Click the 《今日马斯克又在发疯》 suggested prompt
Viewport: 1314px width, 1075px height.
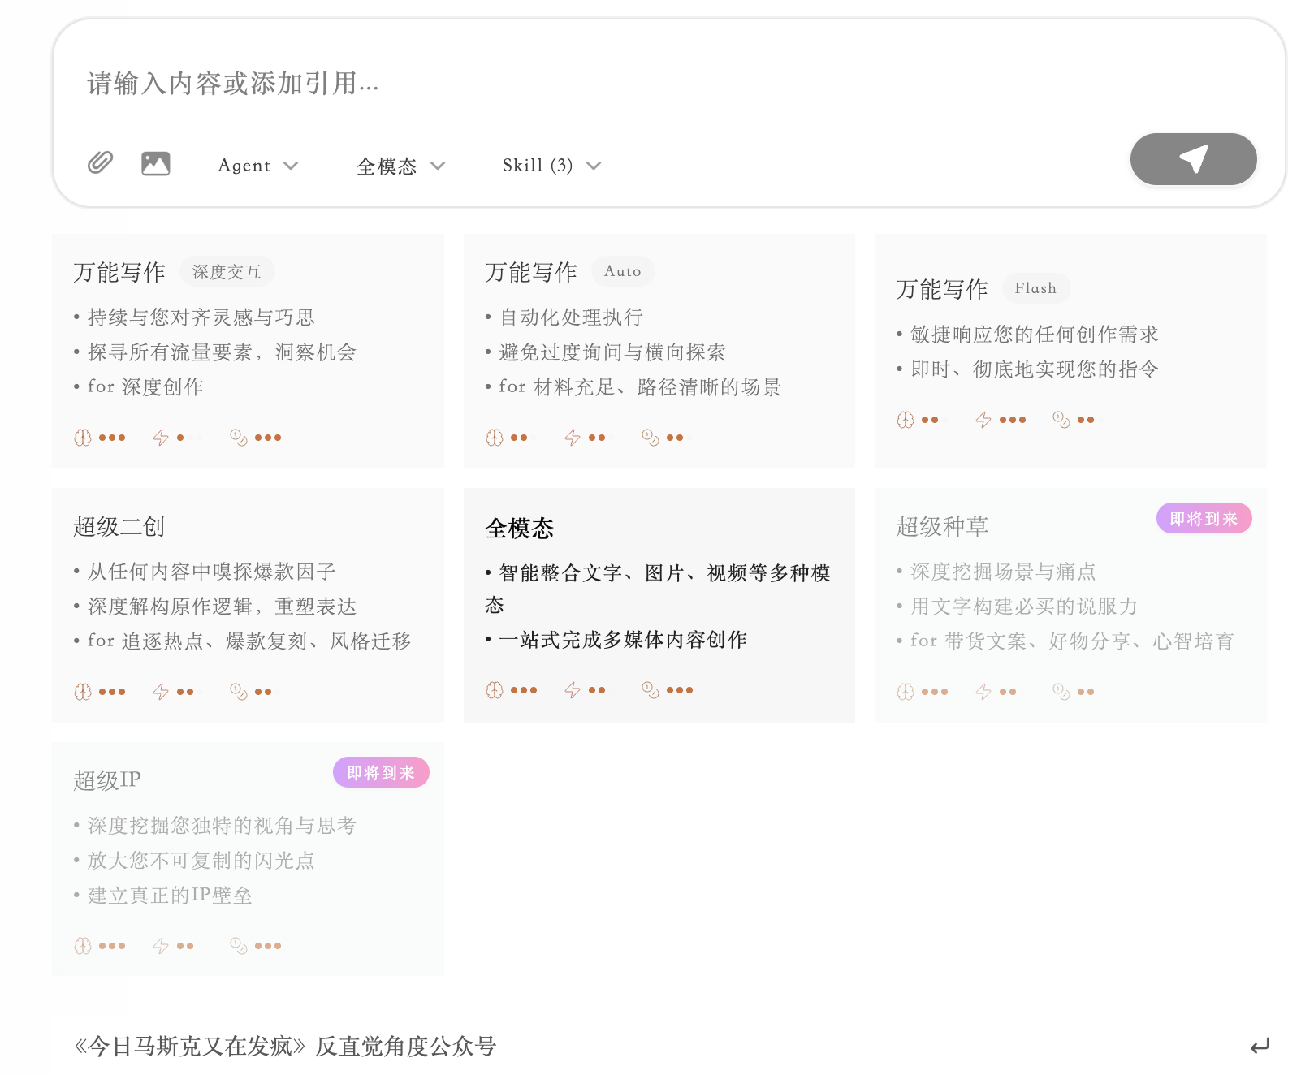pyautogui.click(x=285, y=1047)
